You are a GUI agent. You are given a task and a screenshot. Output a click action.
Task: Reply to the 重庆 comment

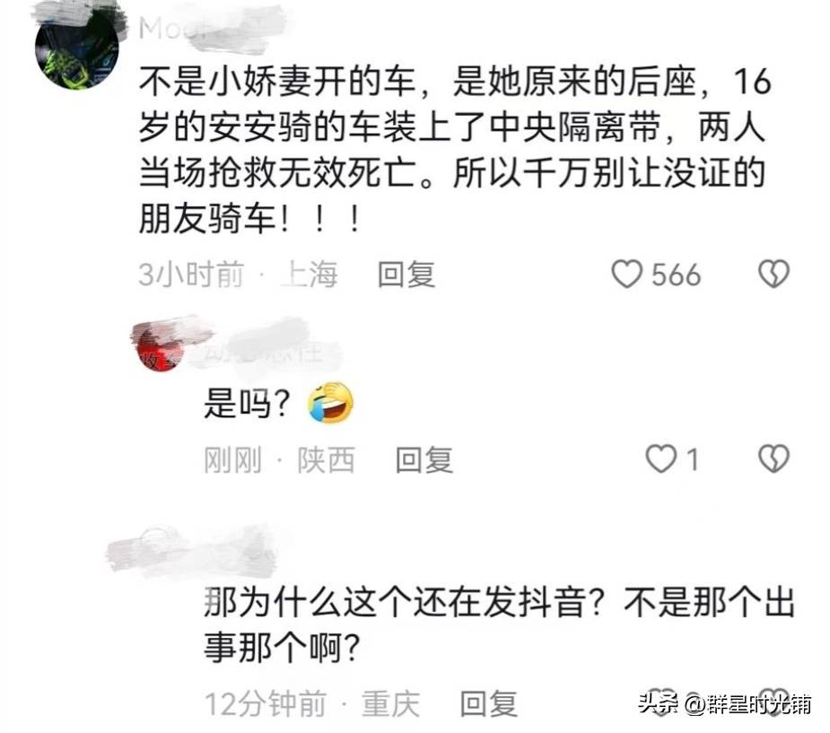pyautogui.click(x=488, y=704)
